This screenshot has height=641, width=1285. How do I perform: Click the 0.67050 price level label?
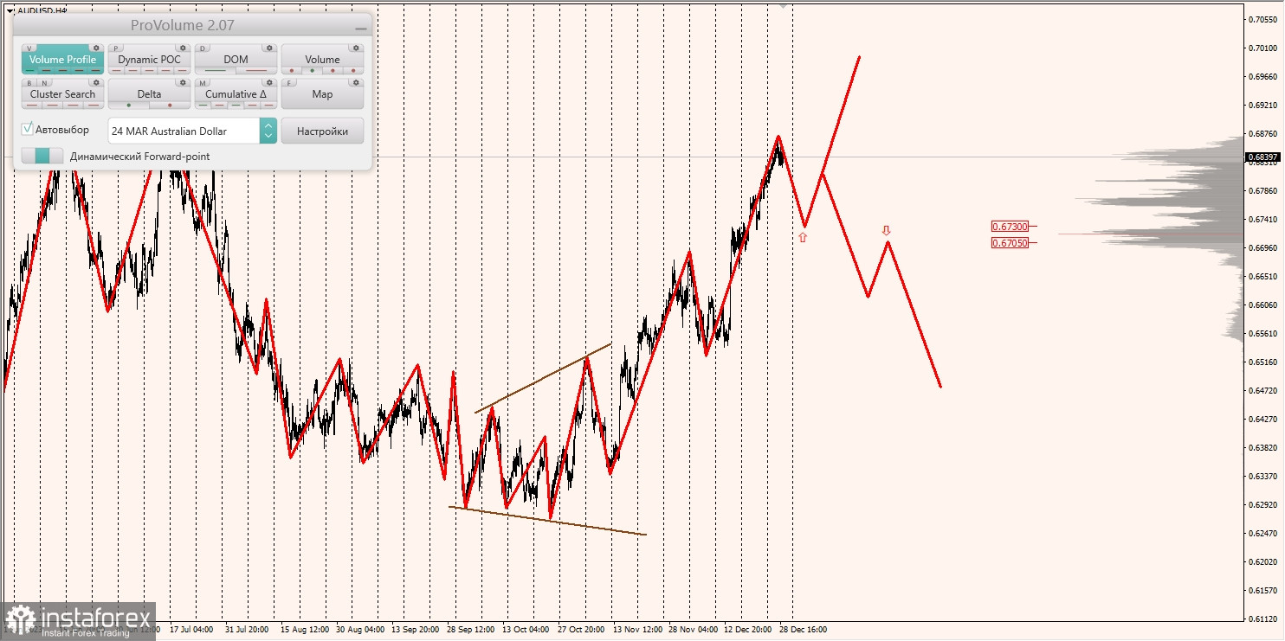[1010, 243]
